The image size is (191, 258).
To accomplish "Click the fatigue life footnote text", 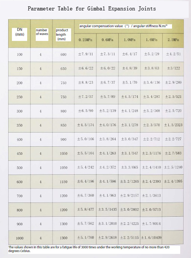I will pyautogui.click(x=89, y=249).
